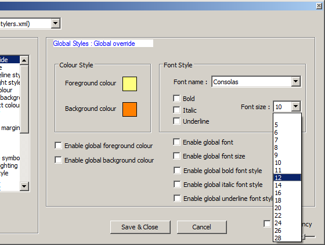Image resolution: width=325 pixels, height=245 pixels.
Task: Pick the orange background colour swatch
Action: (x=129, y=109)
